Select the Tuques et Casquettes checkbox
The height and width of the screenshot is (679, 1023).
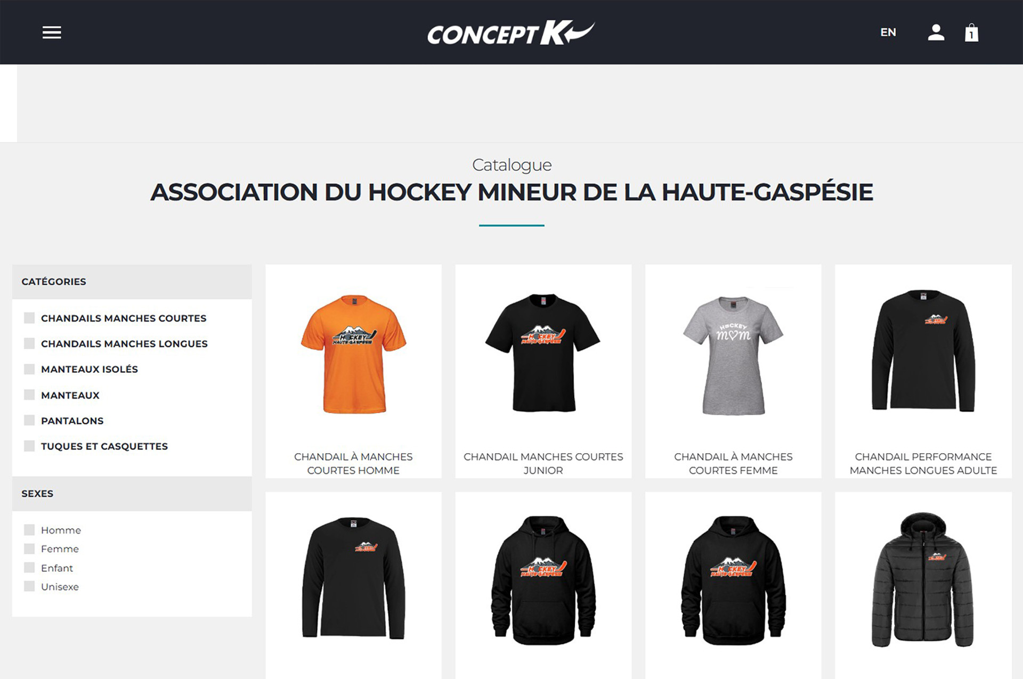pos(29,446)
